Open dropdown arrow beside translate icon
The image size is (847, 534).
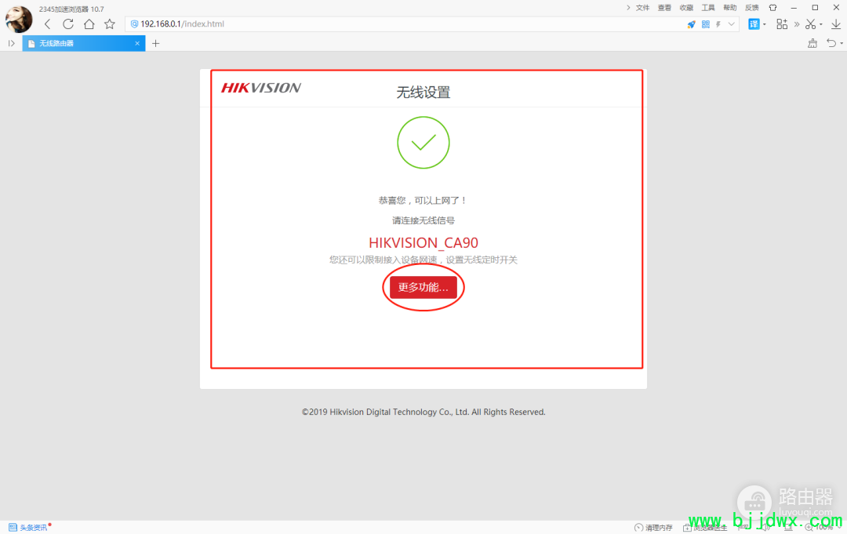pyautogui.click(x=765, y=24)
